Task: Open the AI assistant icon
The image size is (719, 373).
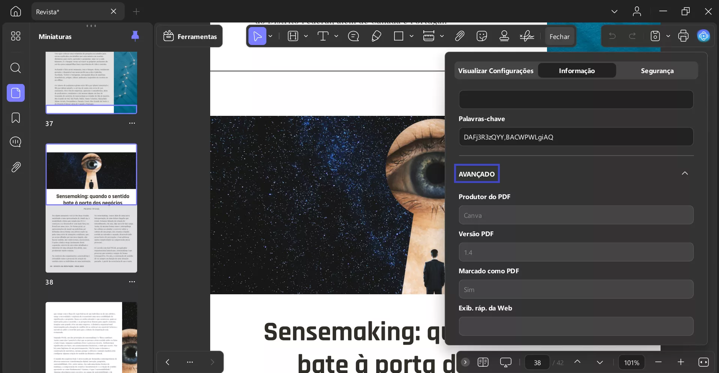Action: [704, 36]
